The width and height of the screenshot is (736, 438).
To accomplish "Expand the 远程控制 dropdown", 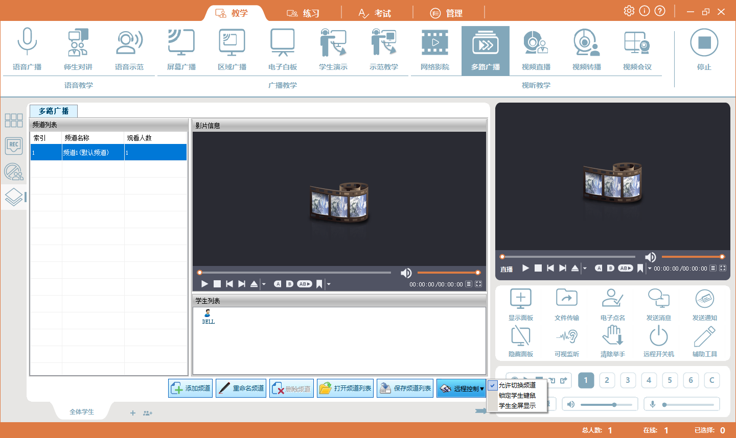I will coord(481,389).
